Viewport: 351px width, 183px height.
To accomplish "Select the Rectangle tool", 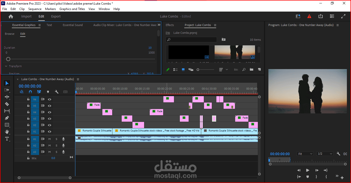I will [7, 125].
